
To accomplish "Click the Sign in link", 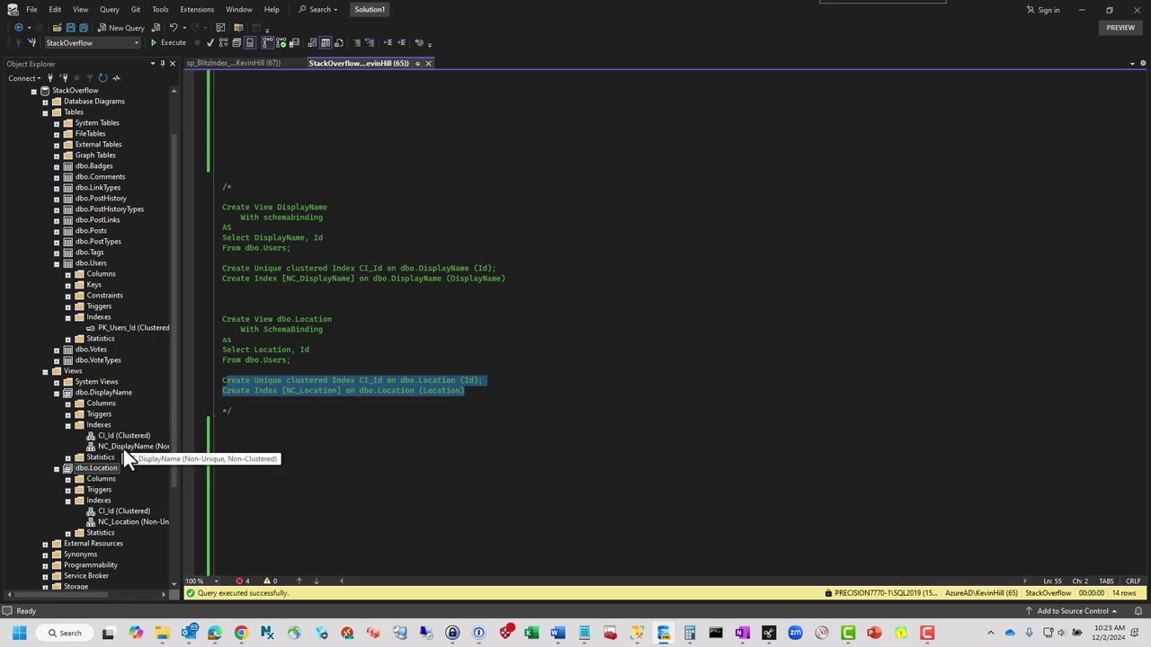I will [x=1043, y=10].
